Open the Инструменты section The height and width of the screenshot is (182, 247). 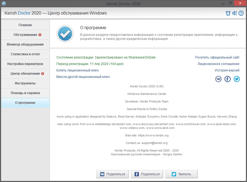click(x=25, y=83)
